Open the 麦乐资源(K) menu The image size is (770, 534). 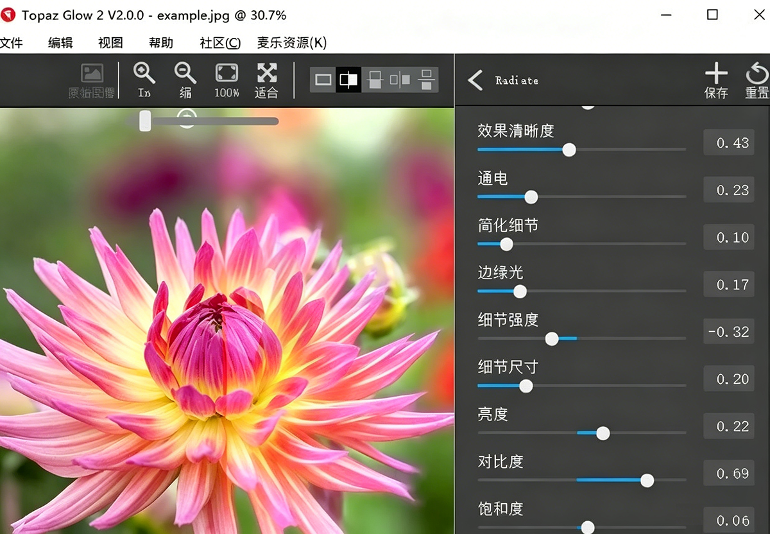tap(292, 43)
